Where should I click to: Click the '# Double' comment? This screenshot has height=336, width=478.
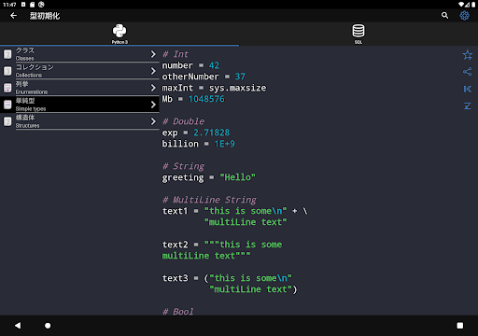[x=183, y=121]
